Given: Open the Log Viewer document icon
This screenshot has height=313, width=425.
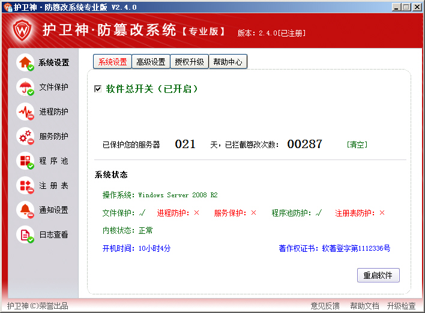Looking at the screenshot, I should (25, 235).
